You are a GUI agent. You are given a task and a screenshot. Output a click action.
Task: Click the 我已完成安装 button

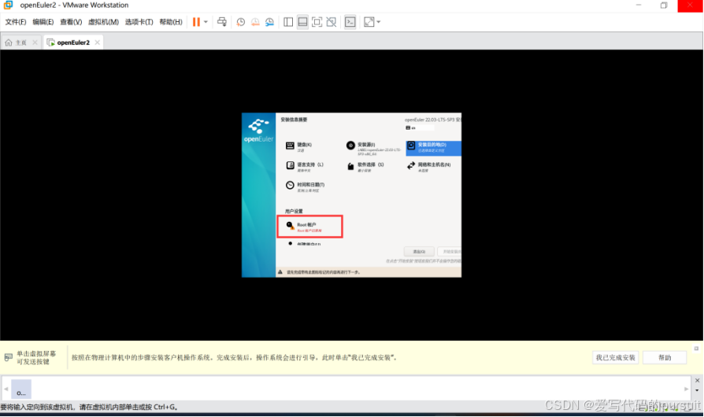615,357
